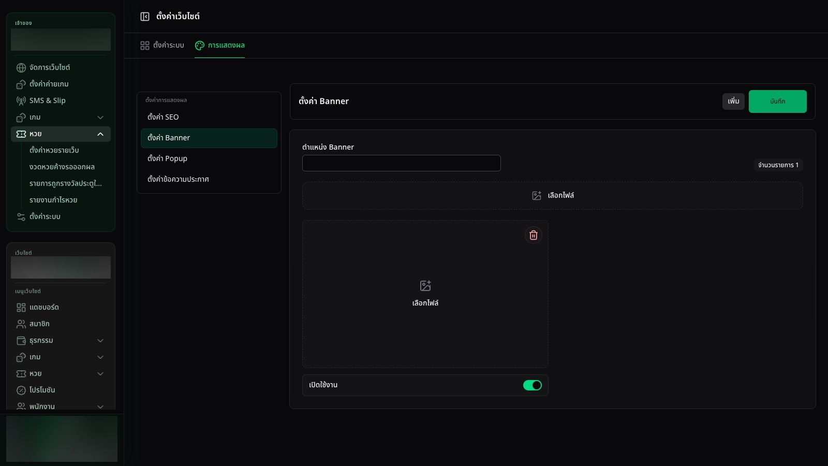Click the green บันทึก save button
This screenshot has height=466, width=828.
tap(777, 101)
